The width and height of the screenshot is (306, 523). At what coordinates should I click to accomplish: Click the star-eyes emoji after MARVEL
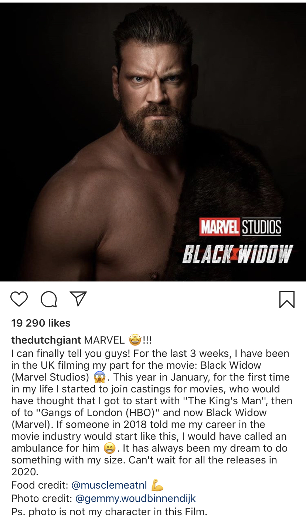click(135, 340)
